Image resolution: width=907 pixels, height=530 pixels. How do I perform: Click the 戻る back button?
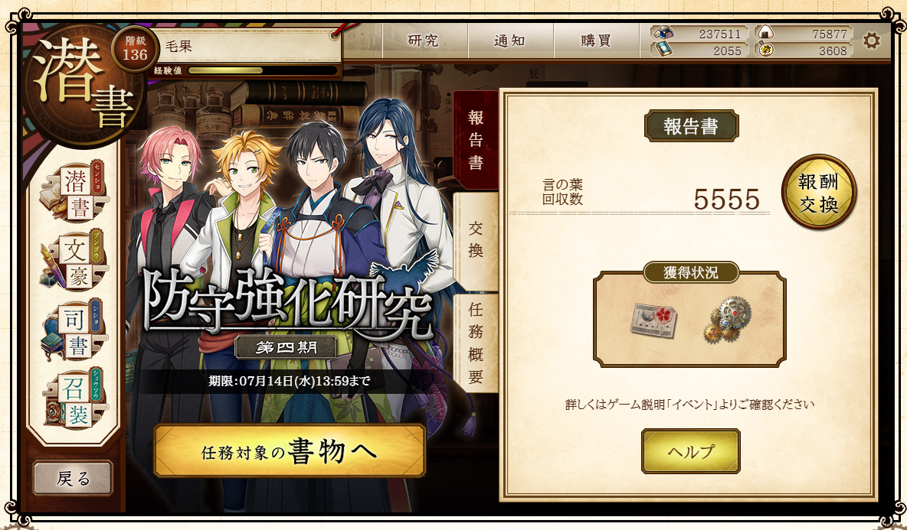point(73,478)
